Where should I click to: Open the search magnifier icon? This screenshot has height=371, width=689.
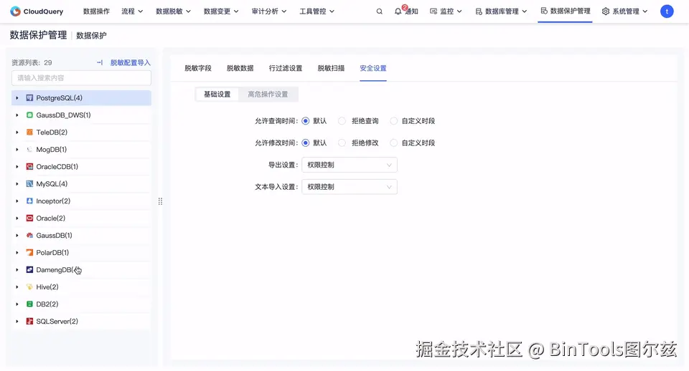379,11
